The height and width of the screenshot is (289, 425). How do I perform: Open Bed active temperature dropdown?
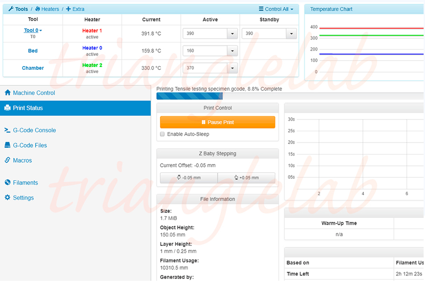tap(233, 51)
